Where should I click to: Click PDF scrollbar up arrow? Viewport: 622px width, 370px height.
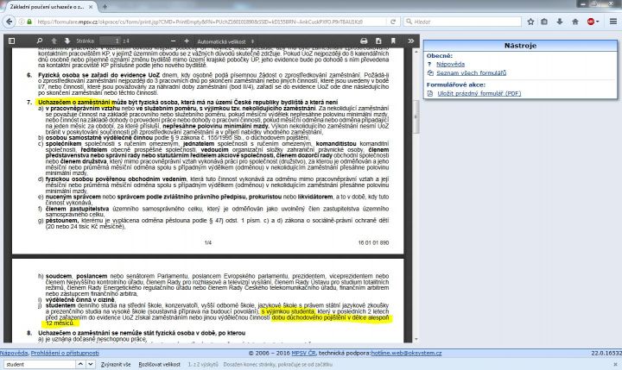(416, 52)
